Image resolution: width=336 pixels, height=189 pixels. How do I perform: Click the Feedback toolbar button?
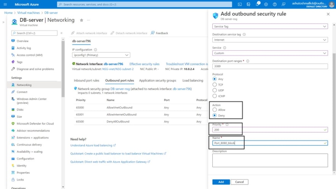tap(160, 33)
